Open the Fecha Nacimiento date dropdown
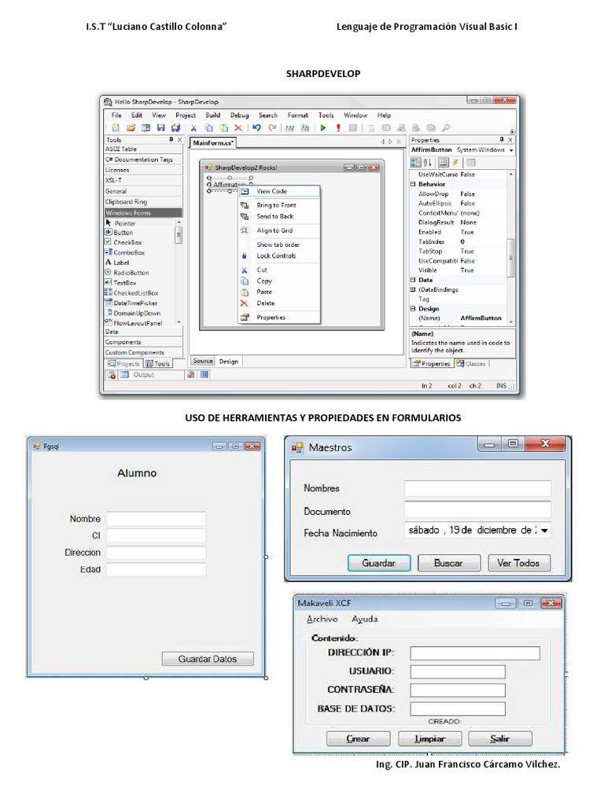 point(544,531)
